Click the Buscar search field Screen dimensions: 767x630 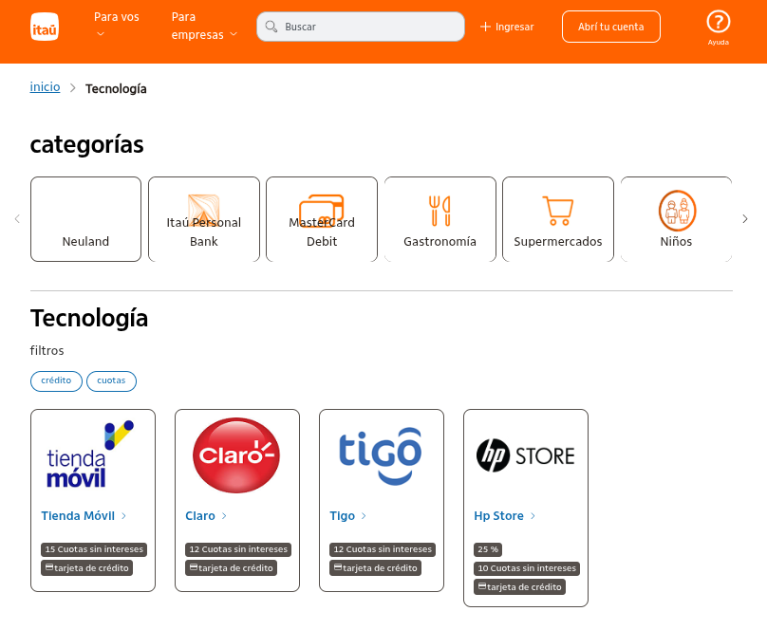361,27
